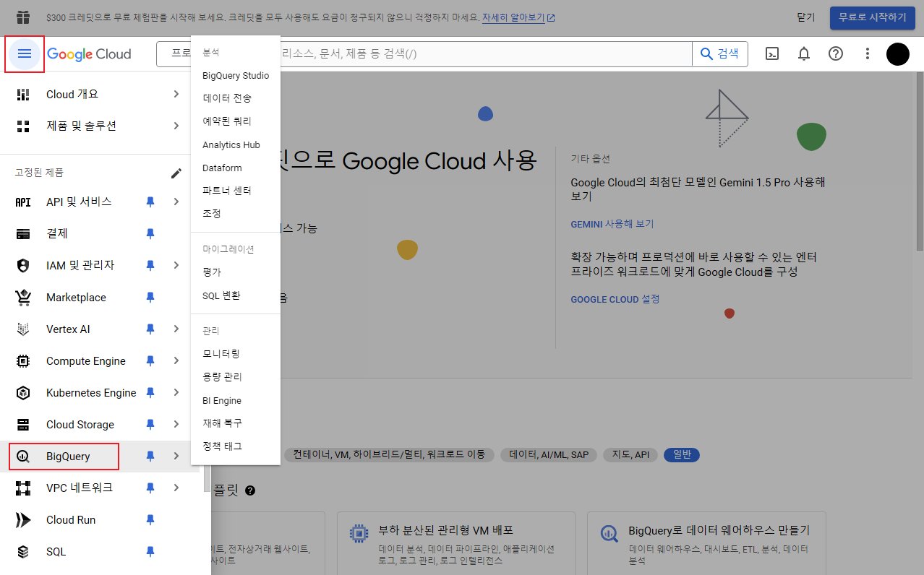The image size is (924, 575).
Task: Unpin BigQuery from pinned products
Action: [x=150, y=457]
